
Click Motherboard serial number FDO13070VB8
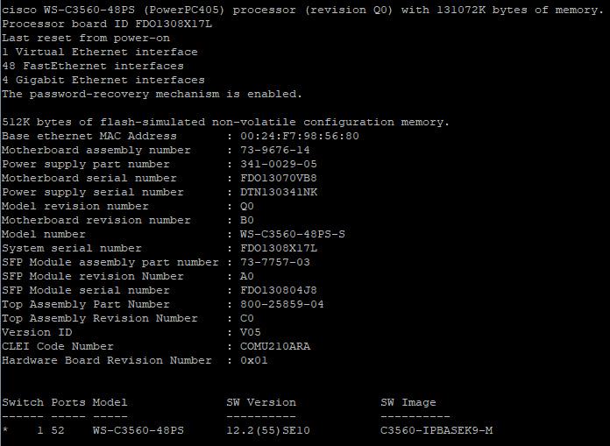pyautogui.click(x=278, y=178)
